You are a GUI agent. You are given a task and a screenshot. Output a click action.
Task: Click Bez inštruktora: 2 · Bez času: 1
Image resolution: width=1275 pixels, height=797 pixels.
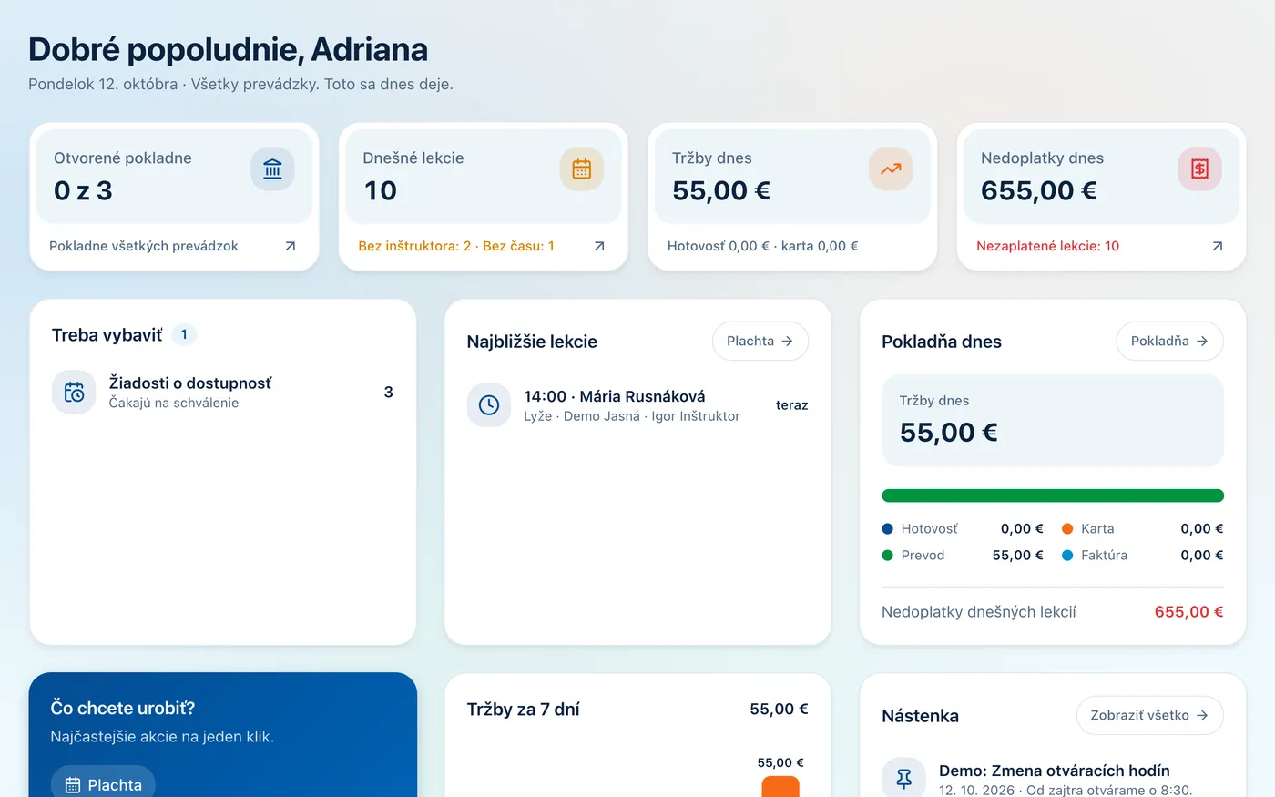click(x=456, y=246)
